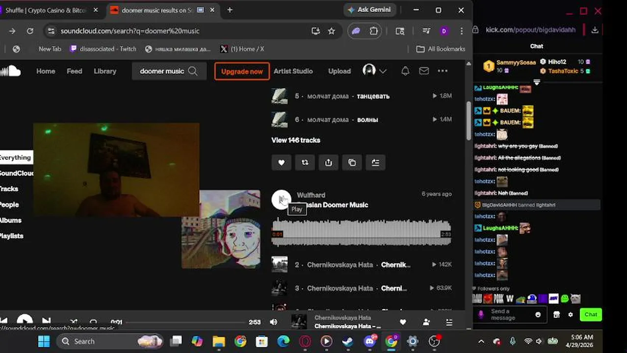
Task: Open the emoji picker in Kick chat
Action: click(x=538, y=315)
